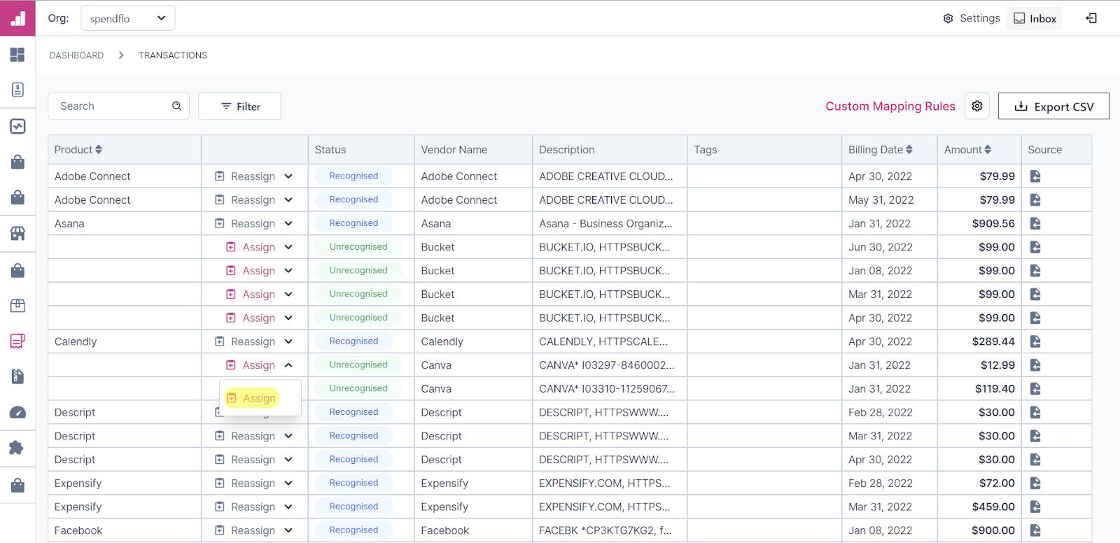1120x543 pixels.
Task: Open the source file icon for Calendly $289.44
Action: [x=1035, y=341]
